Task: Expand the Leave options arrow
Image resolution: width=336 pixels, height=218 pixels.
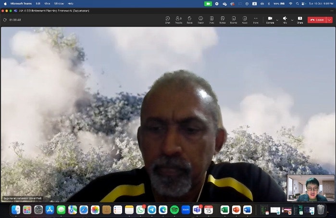Action: click(x=329, y=20)
